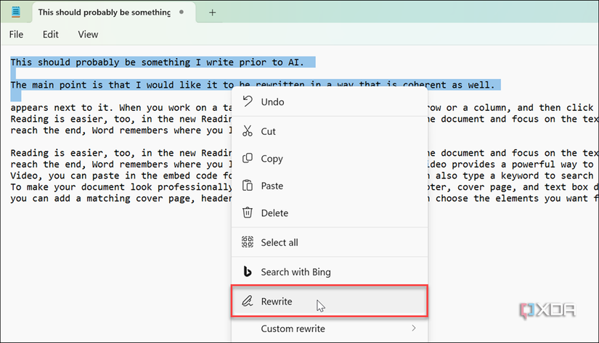Image resolution: width=599 pixels, height=343 pixels.
Task: Choose Delete from the context menu
Action: 330,213
